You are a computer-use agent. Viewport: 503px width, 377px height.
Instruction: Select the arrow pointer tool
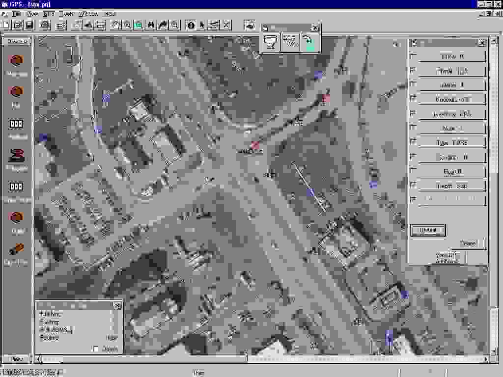(x=202, y=25)
